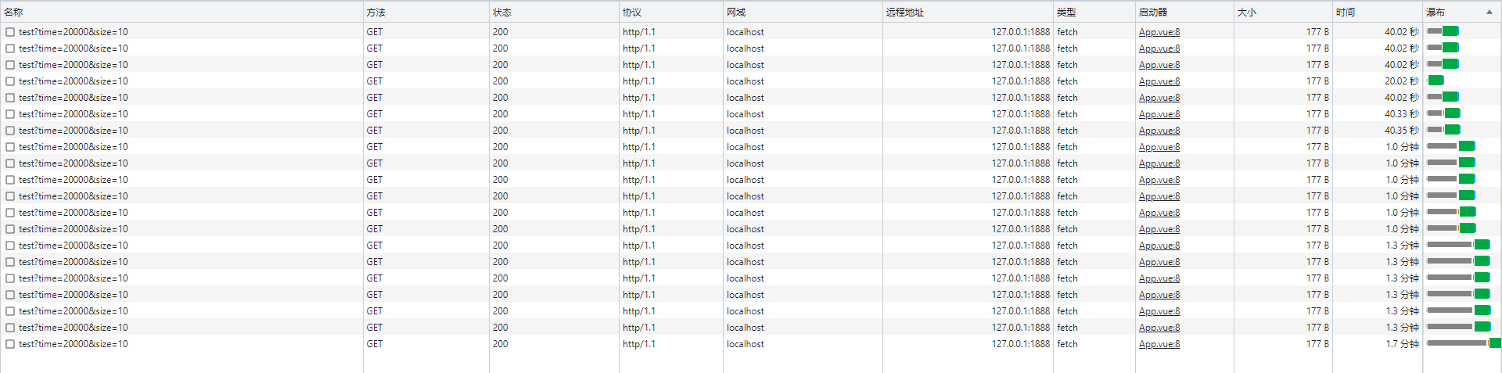Screen dimensions: 1502x373
Task: Click the 时间 column header
Action: (x=1345, y=12)
